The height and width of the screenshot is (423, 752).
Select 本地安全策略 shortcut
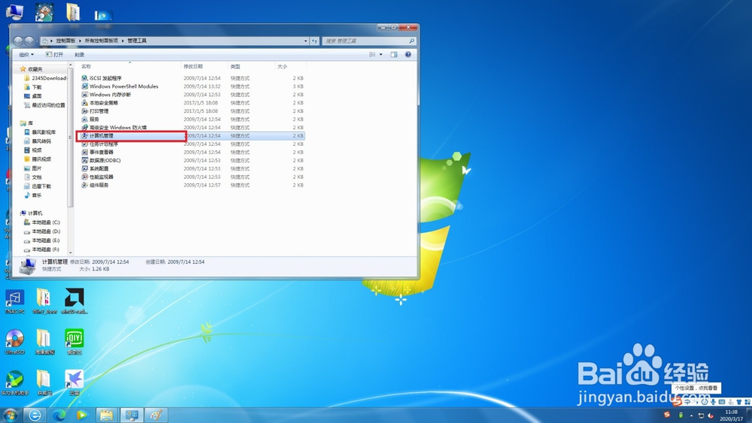(x=99, y=102)
